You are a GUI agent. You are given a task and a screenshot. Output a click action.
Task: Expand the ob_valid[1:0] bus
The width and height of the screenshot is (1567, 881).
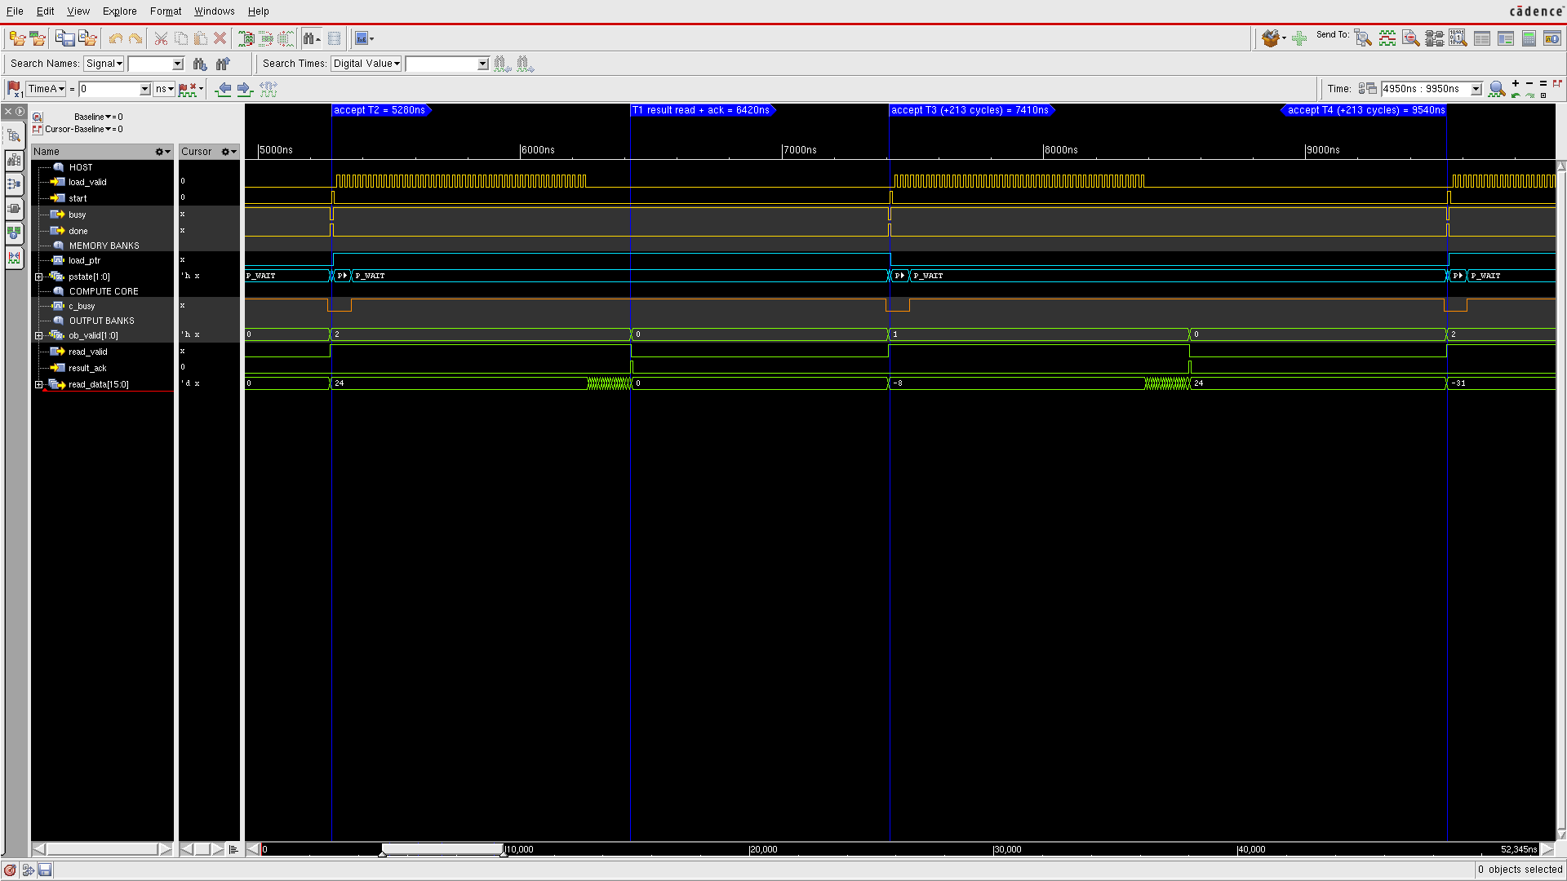(38, 335)
